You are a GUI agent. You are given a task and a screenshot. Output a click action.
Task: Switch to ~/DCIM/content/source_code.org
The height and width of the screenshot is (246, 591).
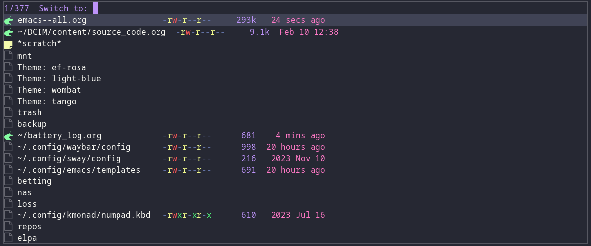click(91, 32)
